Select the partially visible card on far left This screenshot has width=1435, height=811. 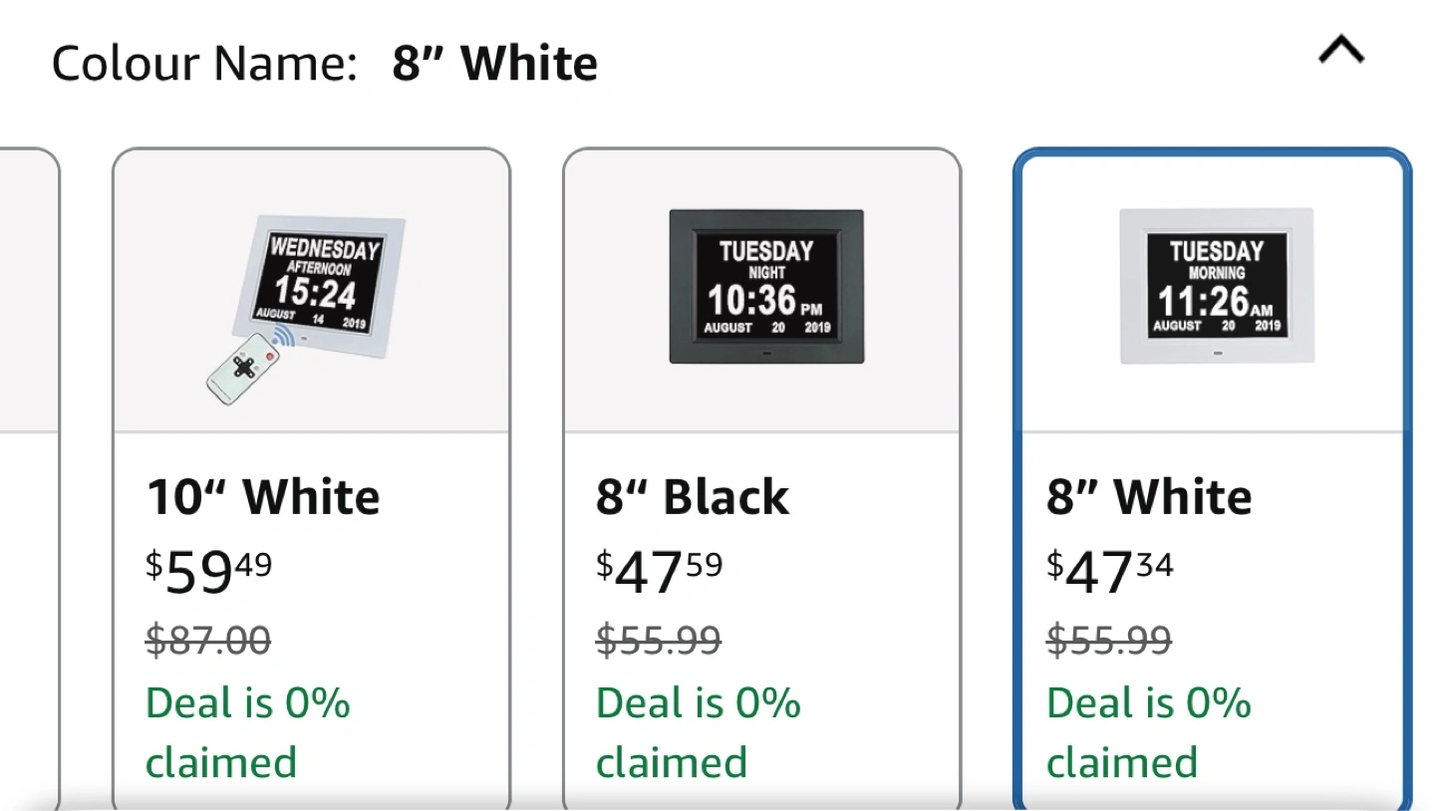[29, 479]
